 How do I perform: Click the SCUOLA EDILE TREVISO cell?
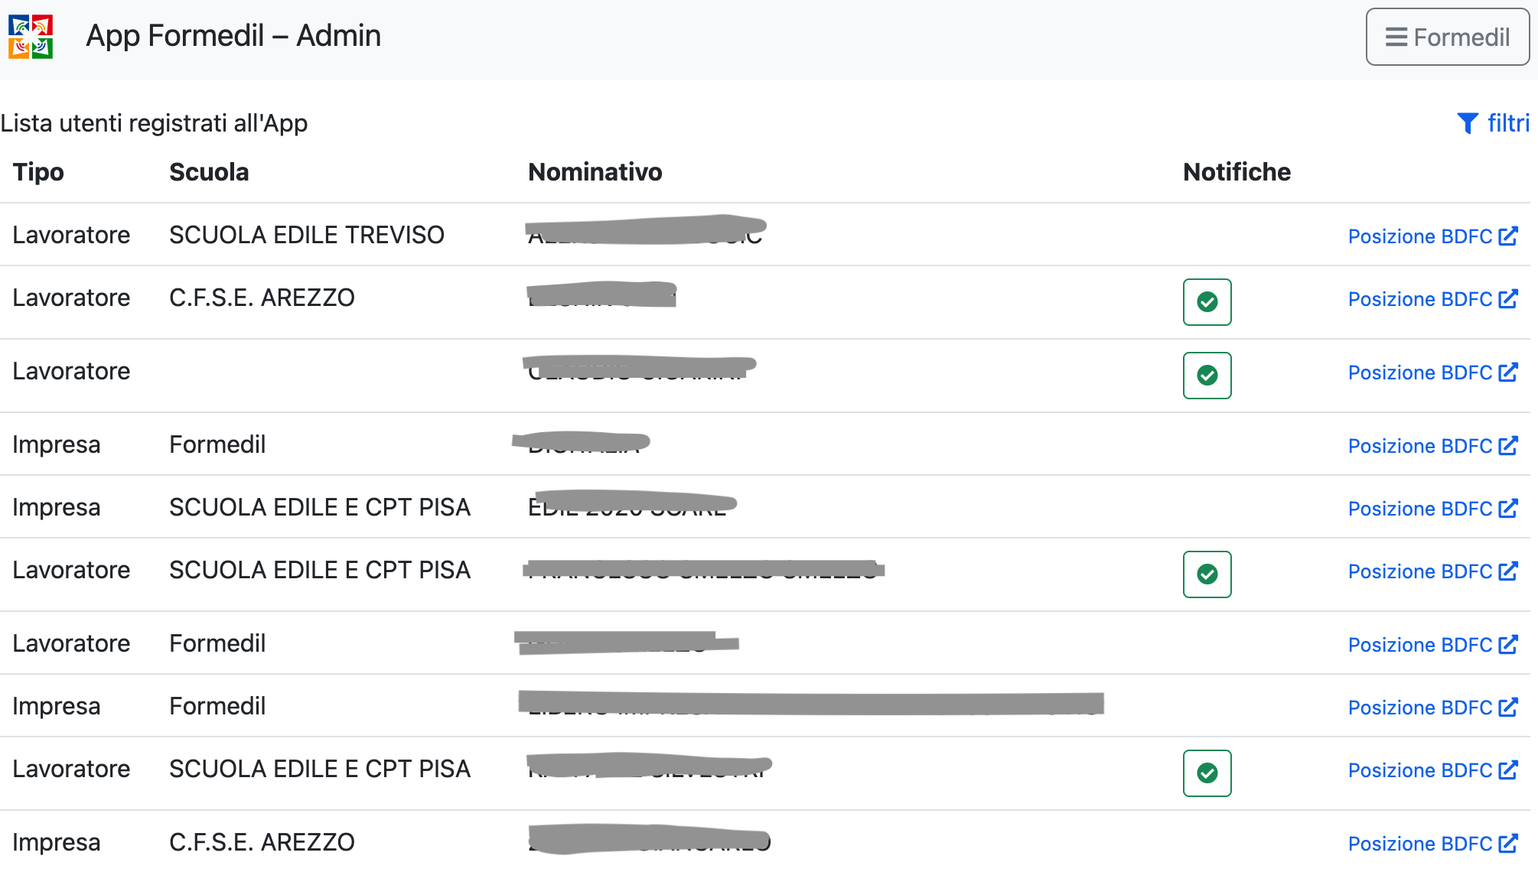[306, 235]
